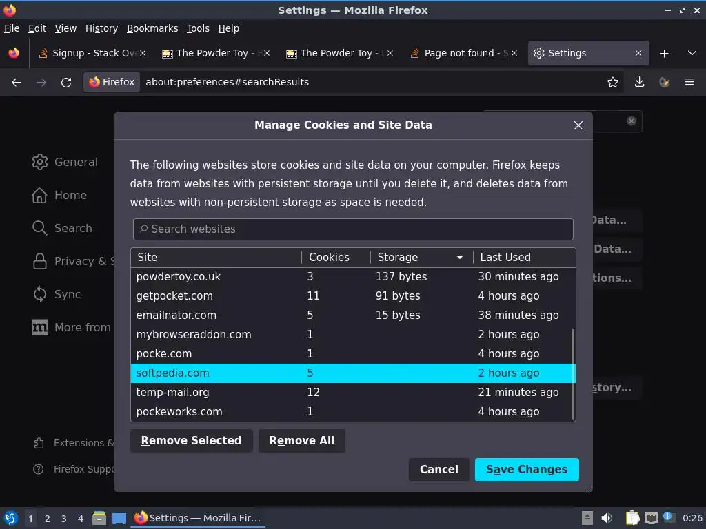
Task: Click the site list vertical scrollbar
Action: (x=573, y=374)
